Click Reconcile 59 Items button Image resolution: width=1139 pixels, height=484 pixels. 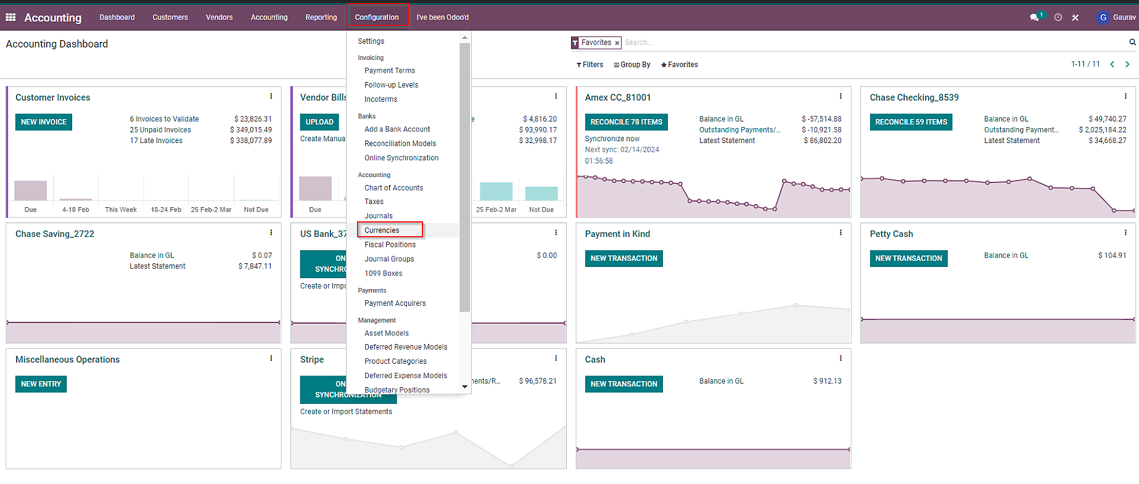(x=911, y=122)
